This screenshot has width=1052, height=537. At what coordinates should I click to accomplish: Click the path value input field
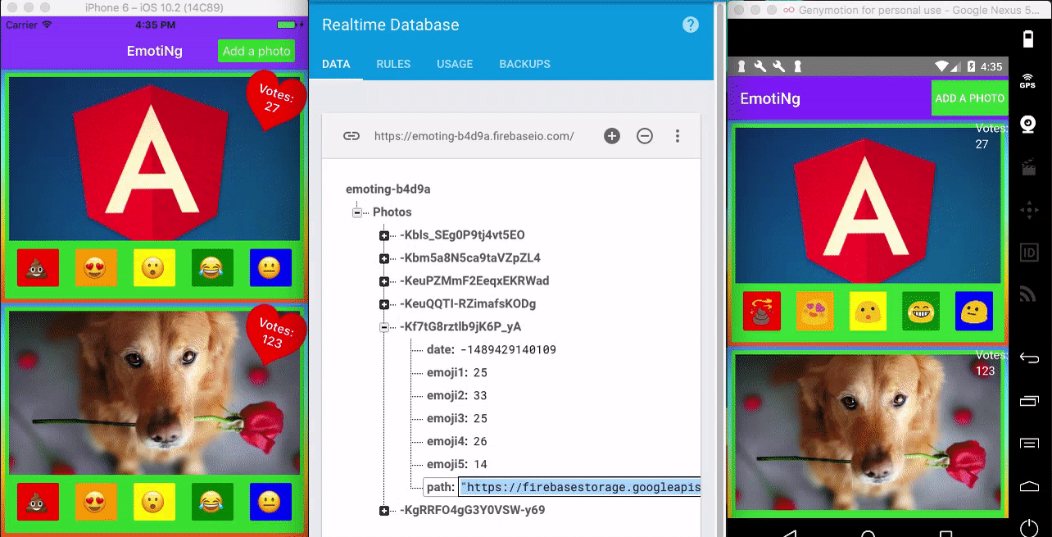point(579,487)
